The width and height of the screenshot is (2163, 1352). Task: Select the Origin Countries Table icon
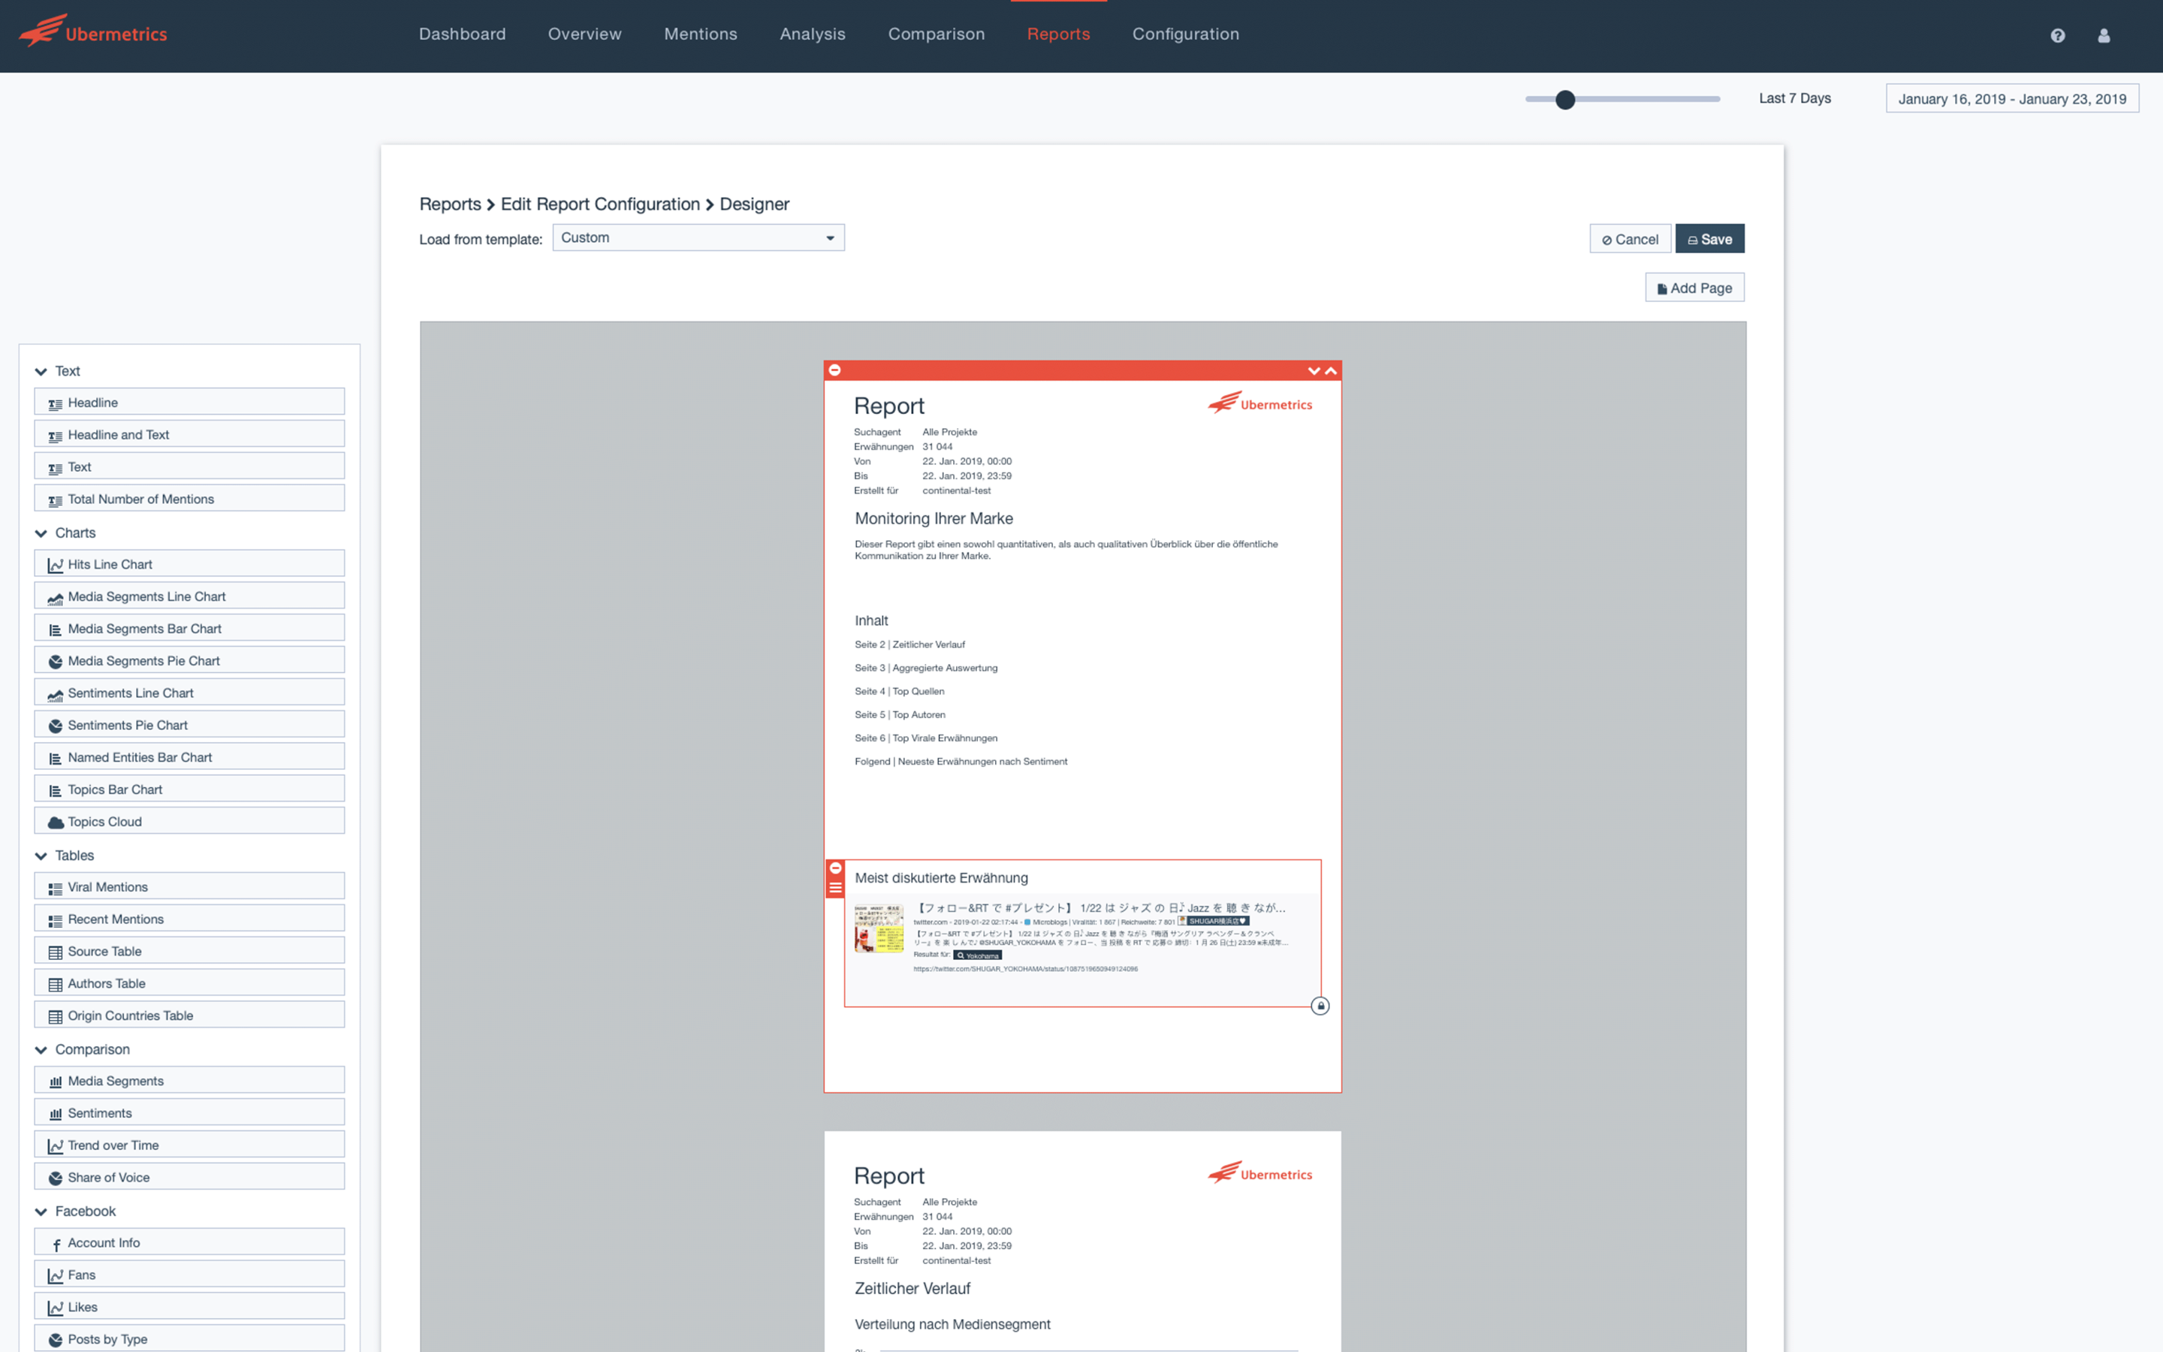click(56, 1017)
